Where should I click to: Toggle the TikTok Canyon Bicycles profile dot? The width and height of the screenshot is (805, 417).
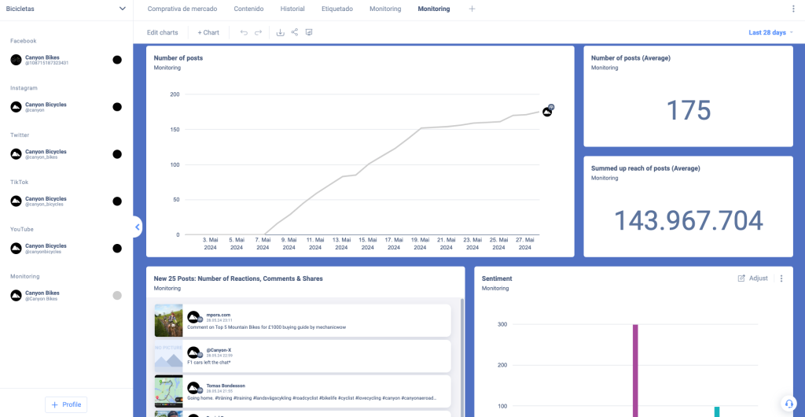[117, 201]
